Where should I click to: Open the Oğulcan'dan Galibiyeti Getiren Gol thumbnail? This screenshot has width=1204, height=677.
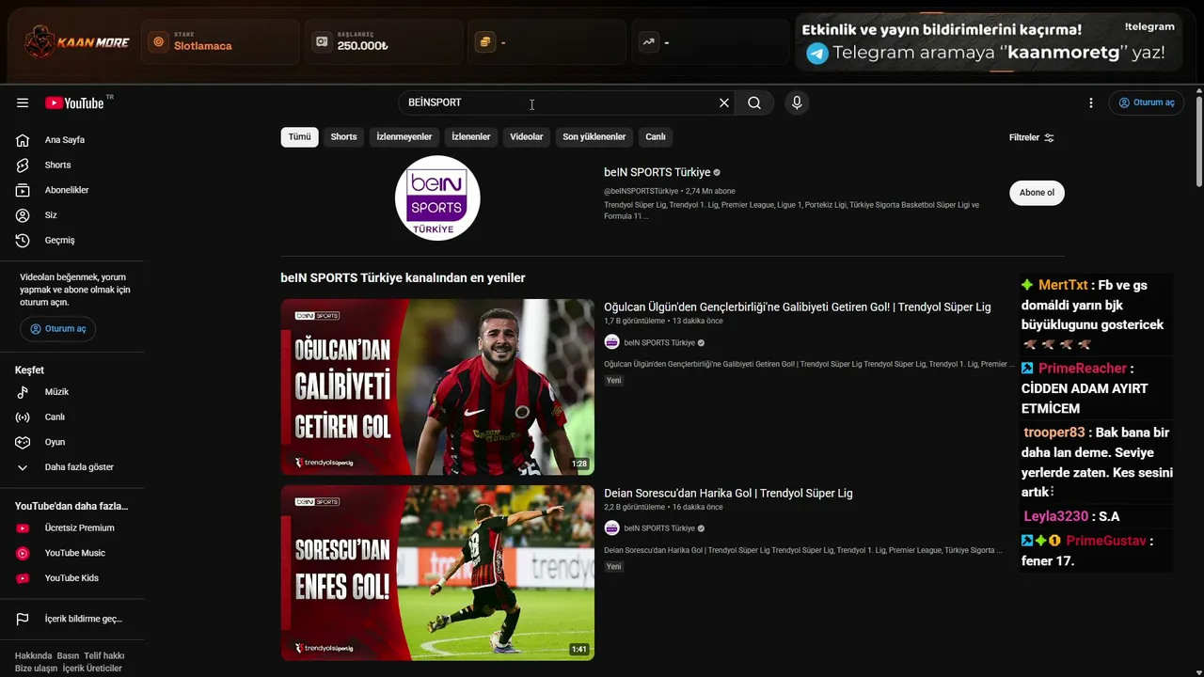pos(437,387)
